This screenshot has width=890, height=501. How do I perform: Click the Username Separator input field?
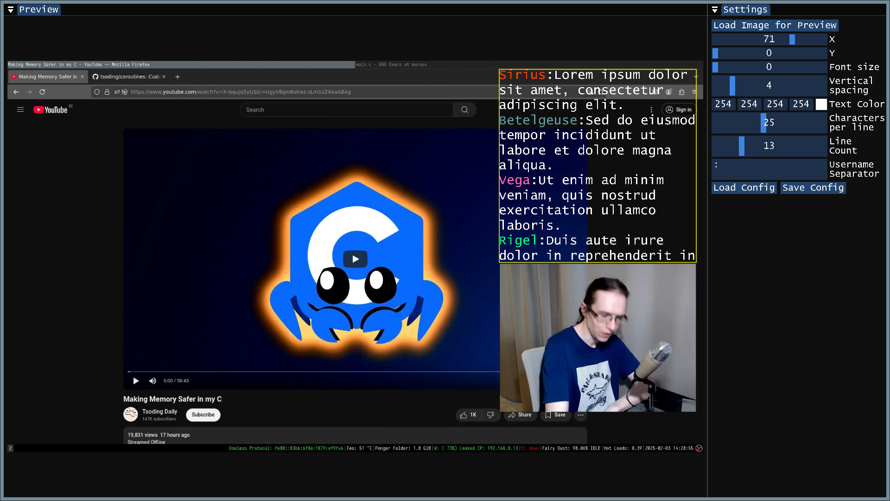tap(769, 169)
